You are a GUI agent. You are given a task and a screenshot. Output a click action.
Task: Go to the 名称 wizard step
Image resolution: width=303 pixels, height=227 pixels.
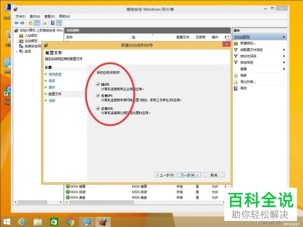52,100
